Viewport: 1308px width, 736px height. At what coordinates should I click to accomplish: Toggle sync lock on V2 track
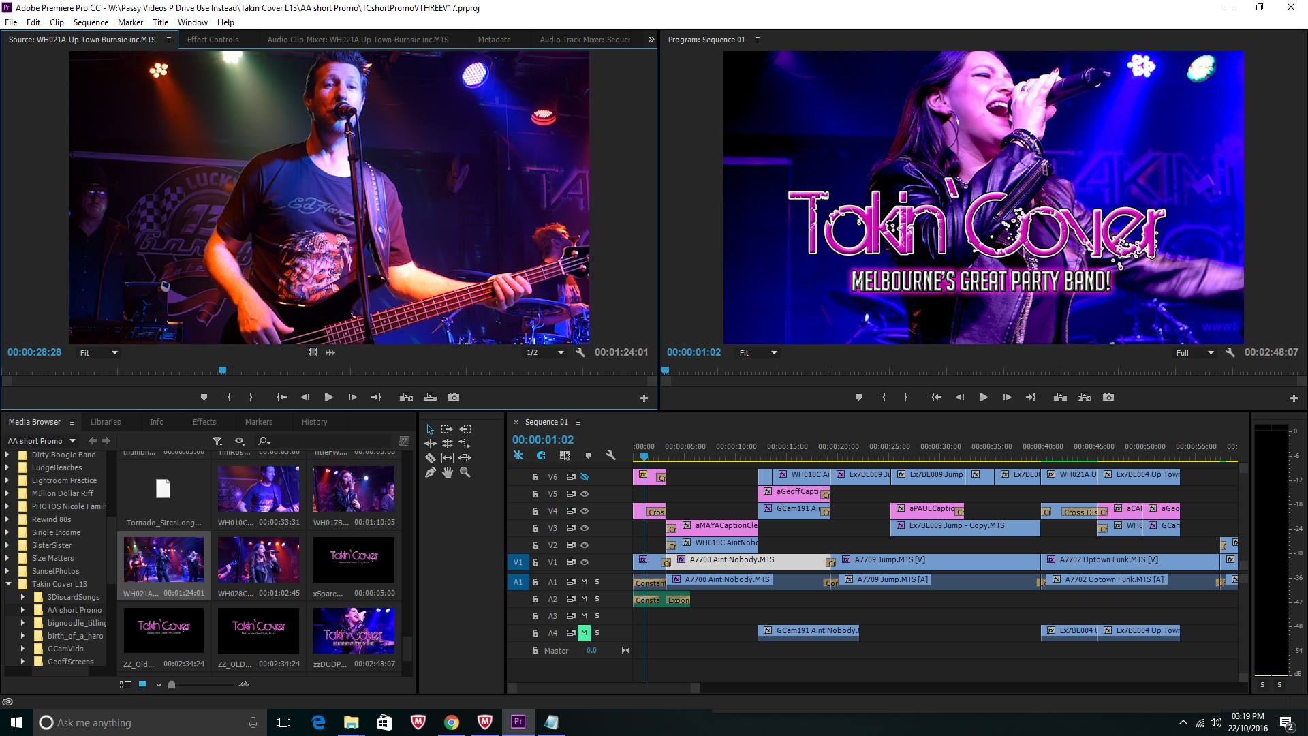(572, 545)
